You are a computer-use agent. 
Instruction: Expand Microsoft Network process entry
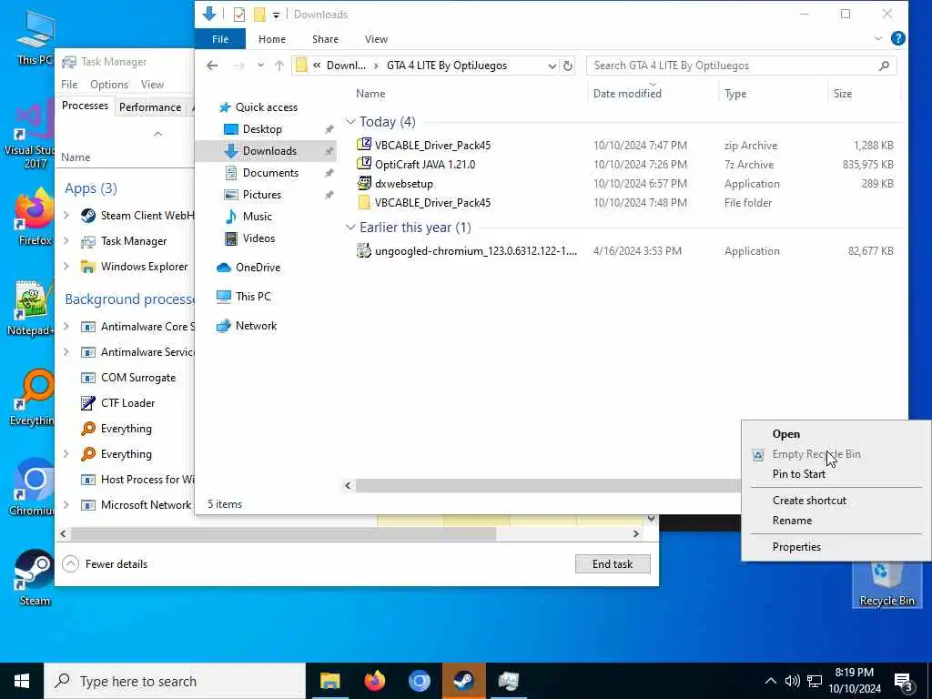point(66,504)
